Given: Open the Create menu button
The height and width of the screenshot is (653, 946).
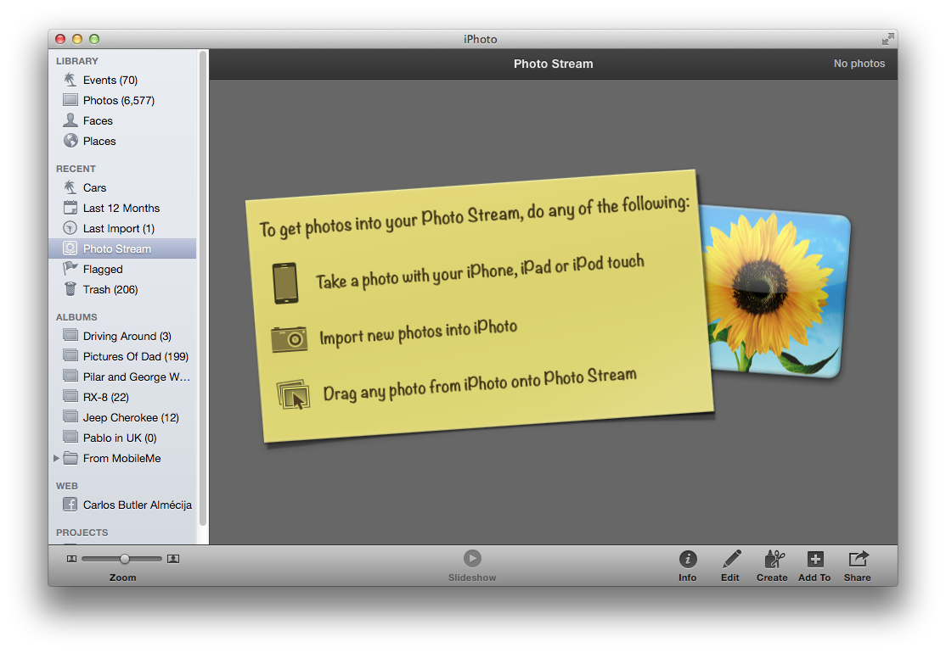Looking at the screenshot, I should 772,566.
